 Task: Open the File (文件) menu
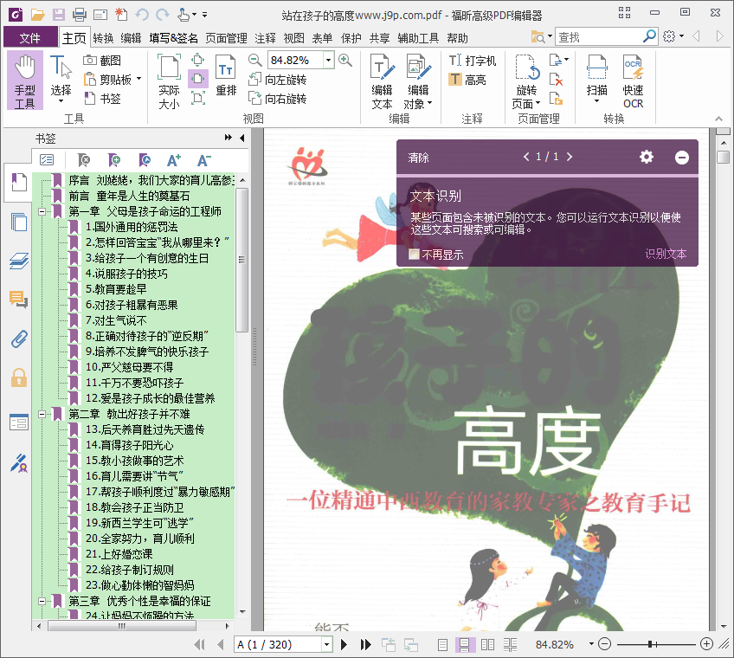click(x=30, y=37)
